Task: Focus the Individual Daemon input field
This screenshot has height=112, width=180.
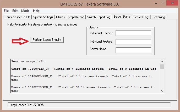Action: (134, 33)
